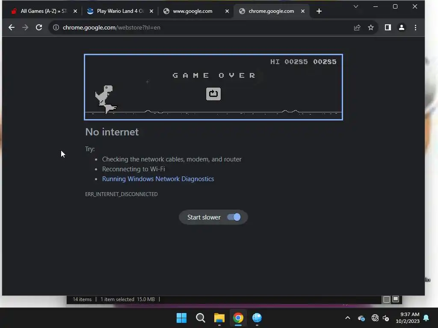
Task: Open the Chrome three-dot menu
Action: [415, 27]
